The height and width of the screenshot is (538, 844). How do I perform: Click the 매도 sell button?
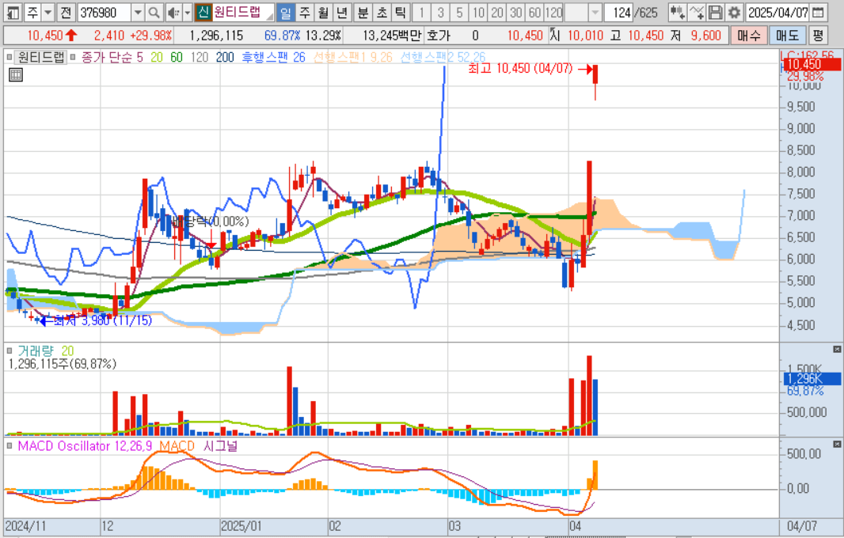(788, 36)
